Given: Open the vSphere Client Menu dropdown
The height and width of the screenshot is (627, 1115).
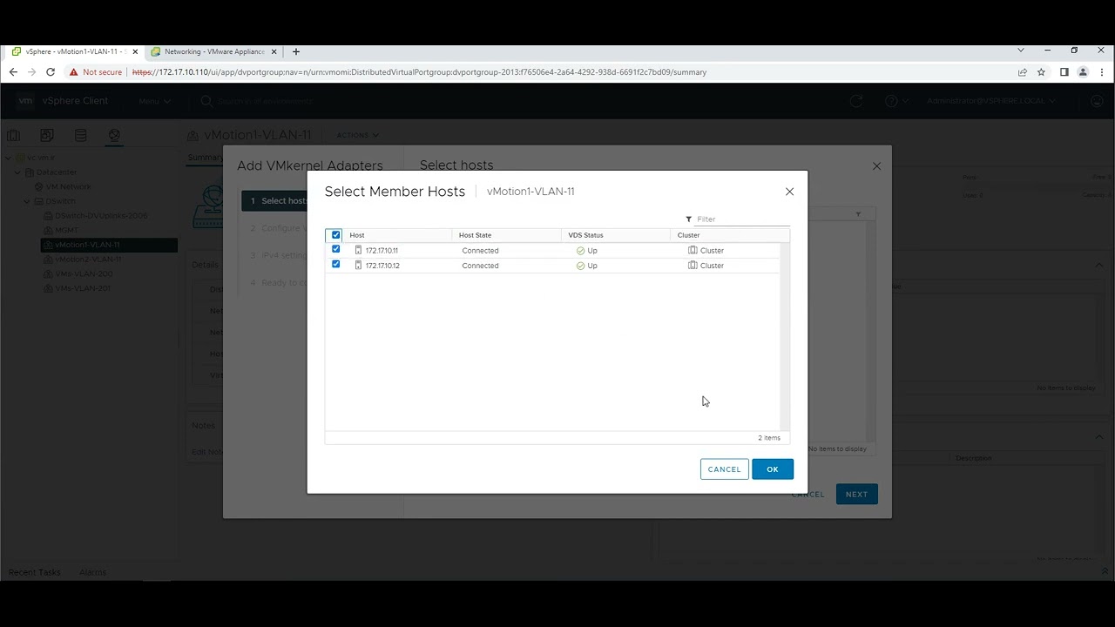Looking at the screenshot, I should point(154,101).
